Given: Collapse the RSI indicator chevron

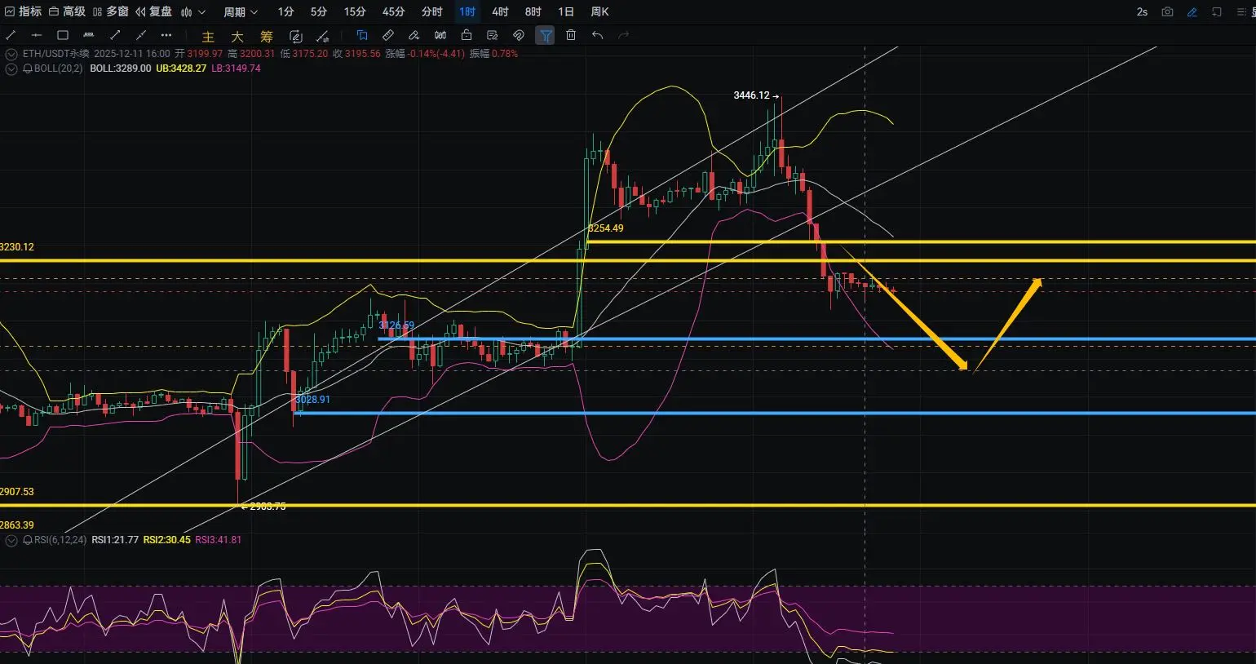Looking at the screenshot, I should pyautogui.click(x=11, y=540).
